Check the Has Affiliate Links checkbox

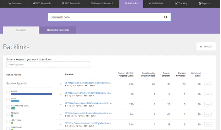coord(8,107)
